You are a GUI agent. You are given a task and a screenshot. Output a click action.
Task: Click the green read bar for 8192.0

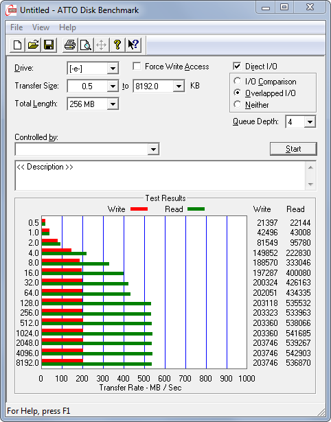point(97,364)
